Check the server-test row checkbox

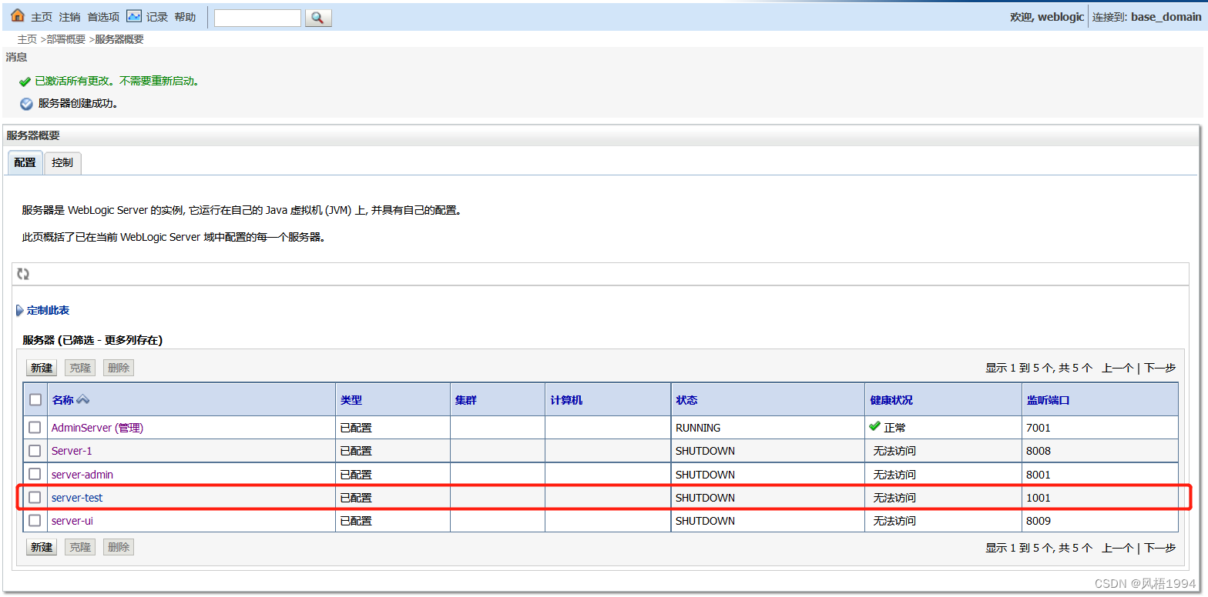pos(35,497)
